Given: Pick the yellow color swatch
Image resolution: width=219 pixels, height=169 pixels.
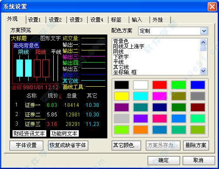Looking at the screenshot, I should tap(122, 96).
